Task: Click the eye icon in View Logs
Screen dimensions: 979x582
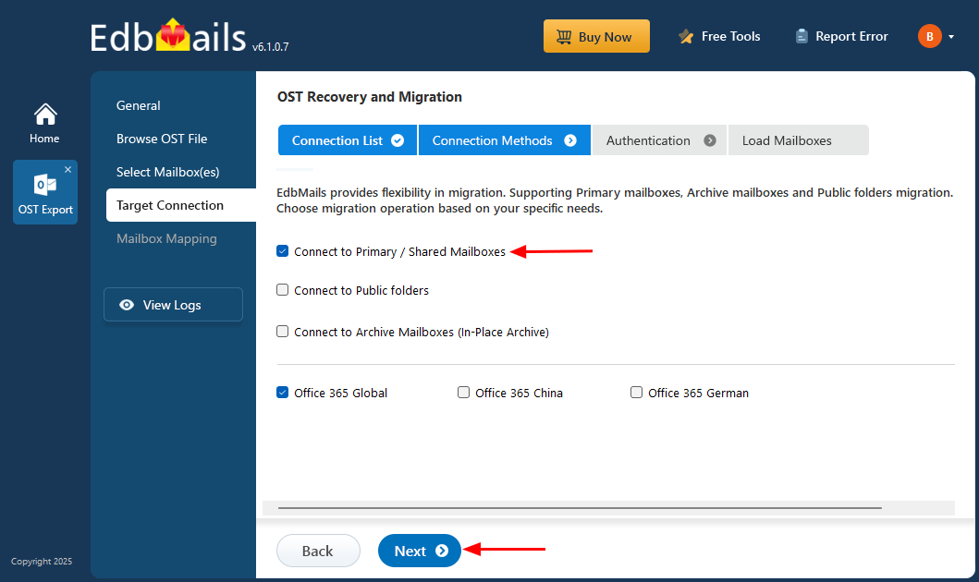Action: [x=127, y=305]
